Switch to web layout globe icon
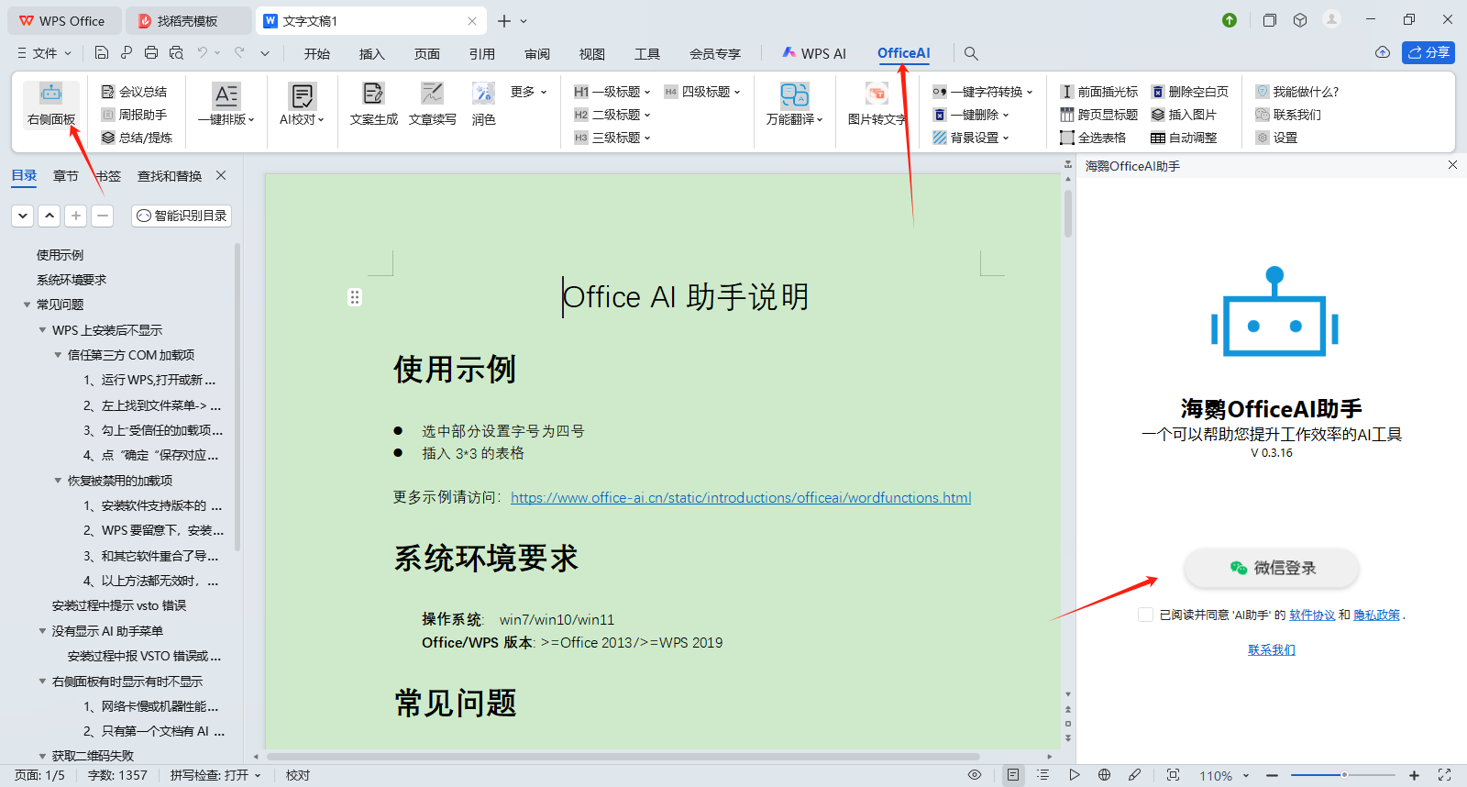1467x787 pixels. point(1104,775)
